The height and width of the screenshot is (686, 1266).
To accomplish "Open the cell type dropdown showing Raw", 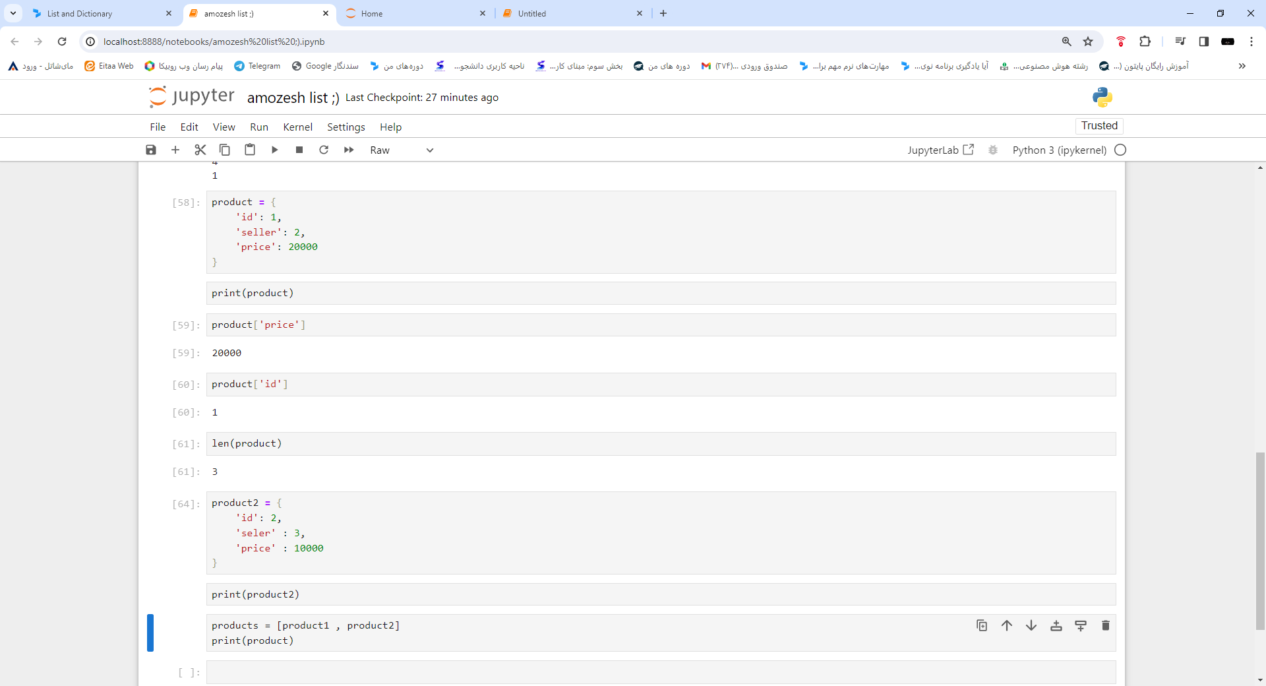I will click(x=402, y=150).
